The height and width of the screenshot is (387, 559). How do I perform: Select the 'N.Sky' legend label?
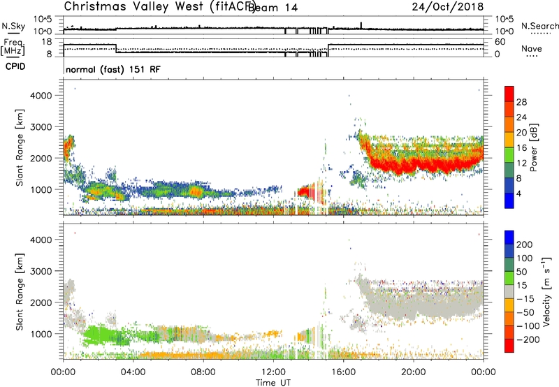tap(13, 26)
